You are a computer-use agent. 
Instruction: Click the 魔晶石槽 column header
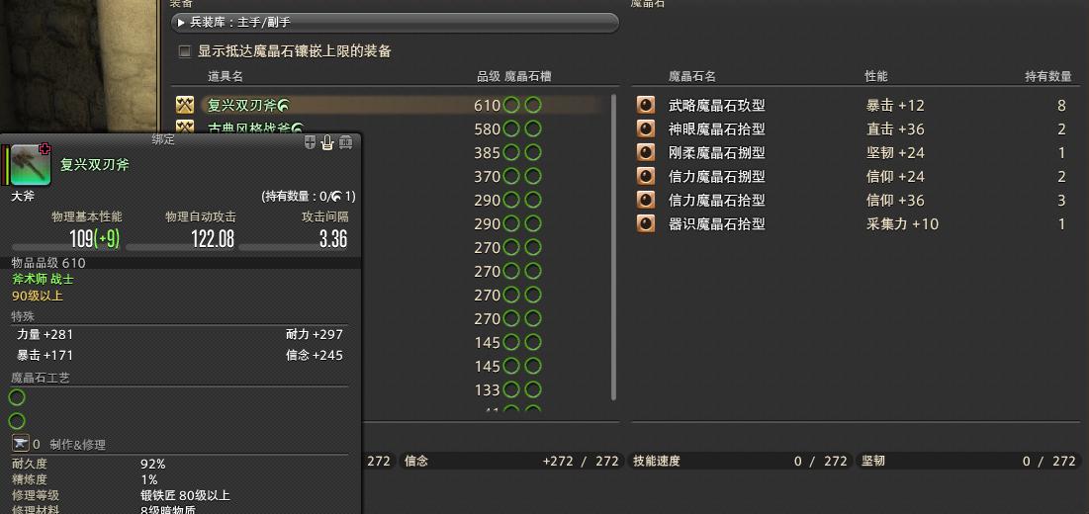tap(528, 76)
